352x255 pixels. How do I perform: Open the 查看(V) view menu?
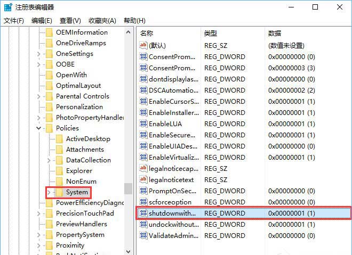tap(70, 21)
